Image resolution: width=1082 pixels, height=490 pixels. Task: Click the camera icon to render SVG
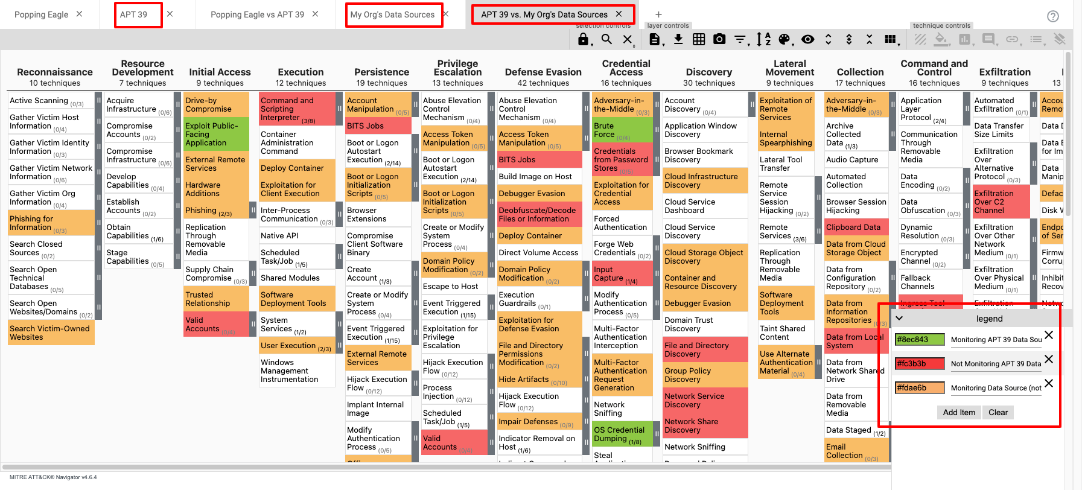pyautogui.click(x=719, y=39)
